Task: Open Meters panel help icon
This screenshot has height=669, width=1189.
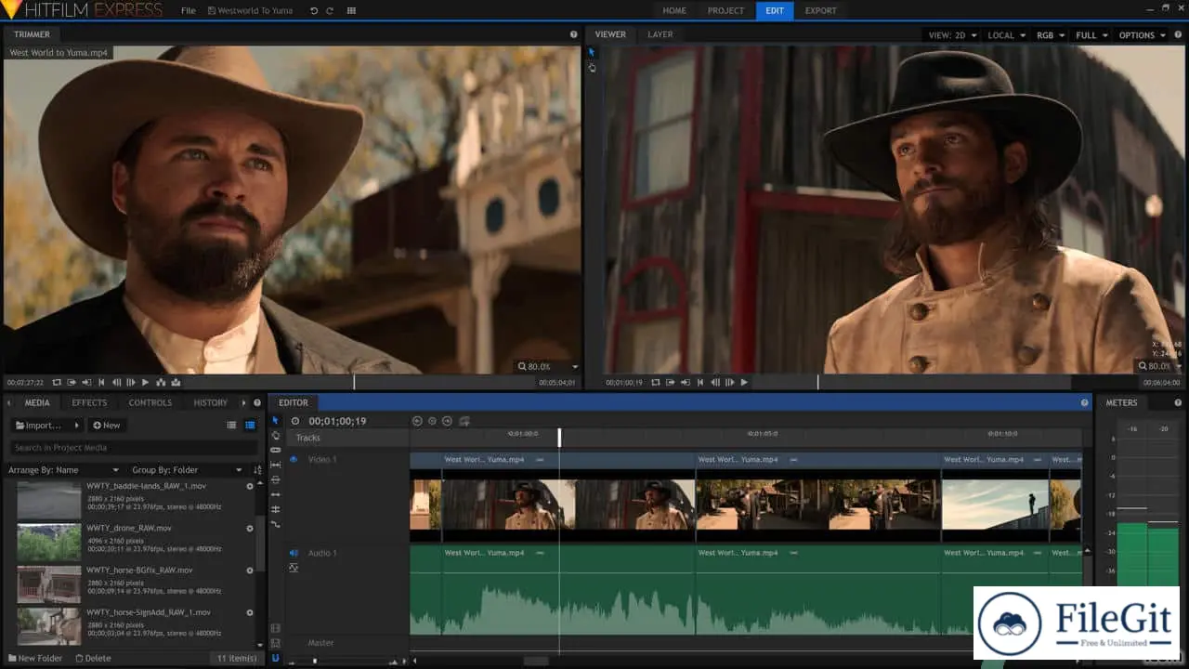Action: click(1179, 402)
